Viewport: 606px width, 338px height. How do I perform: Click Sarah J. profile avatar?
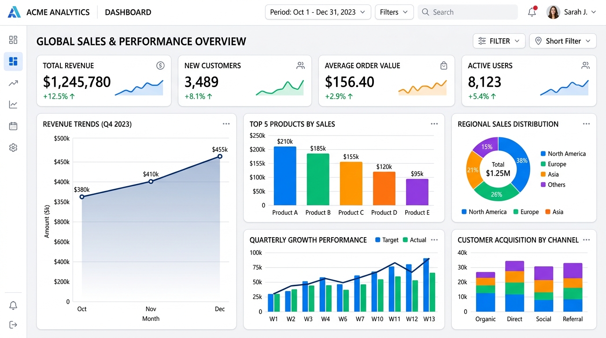coord(553,12)
